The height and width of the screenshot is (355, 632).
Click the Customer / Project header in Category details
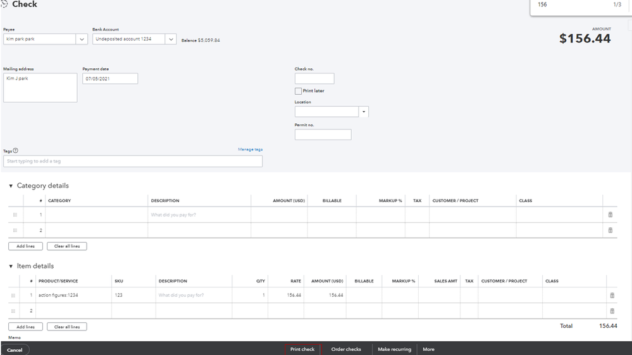pyautogui.click(x=455, y=200)
